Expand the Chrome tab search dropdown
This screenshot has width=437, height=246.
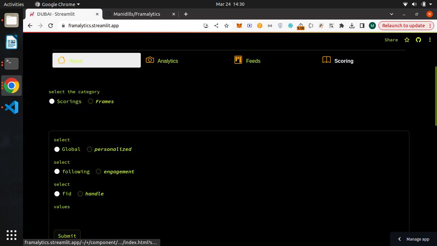point(392,14)
